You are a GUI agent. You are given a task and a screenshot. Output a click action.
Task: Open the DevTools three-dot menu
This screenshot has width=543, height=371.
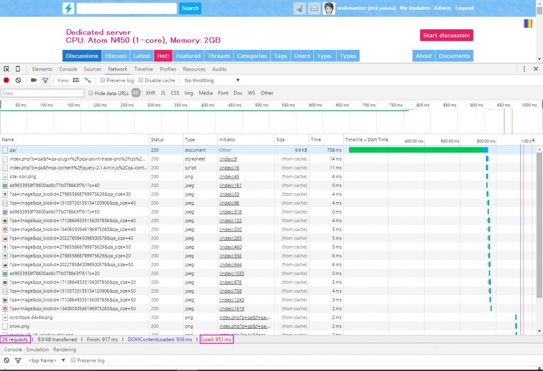tap(524, 69)
